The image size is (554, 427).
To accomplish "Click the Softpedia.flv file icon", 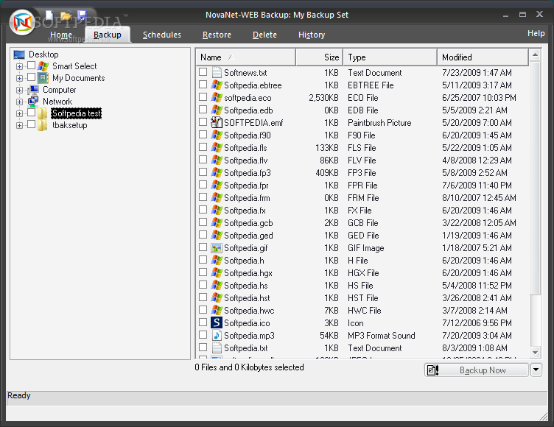I will click(217, 160).
